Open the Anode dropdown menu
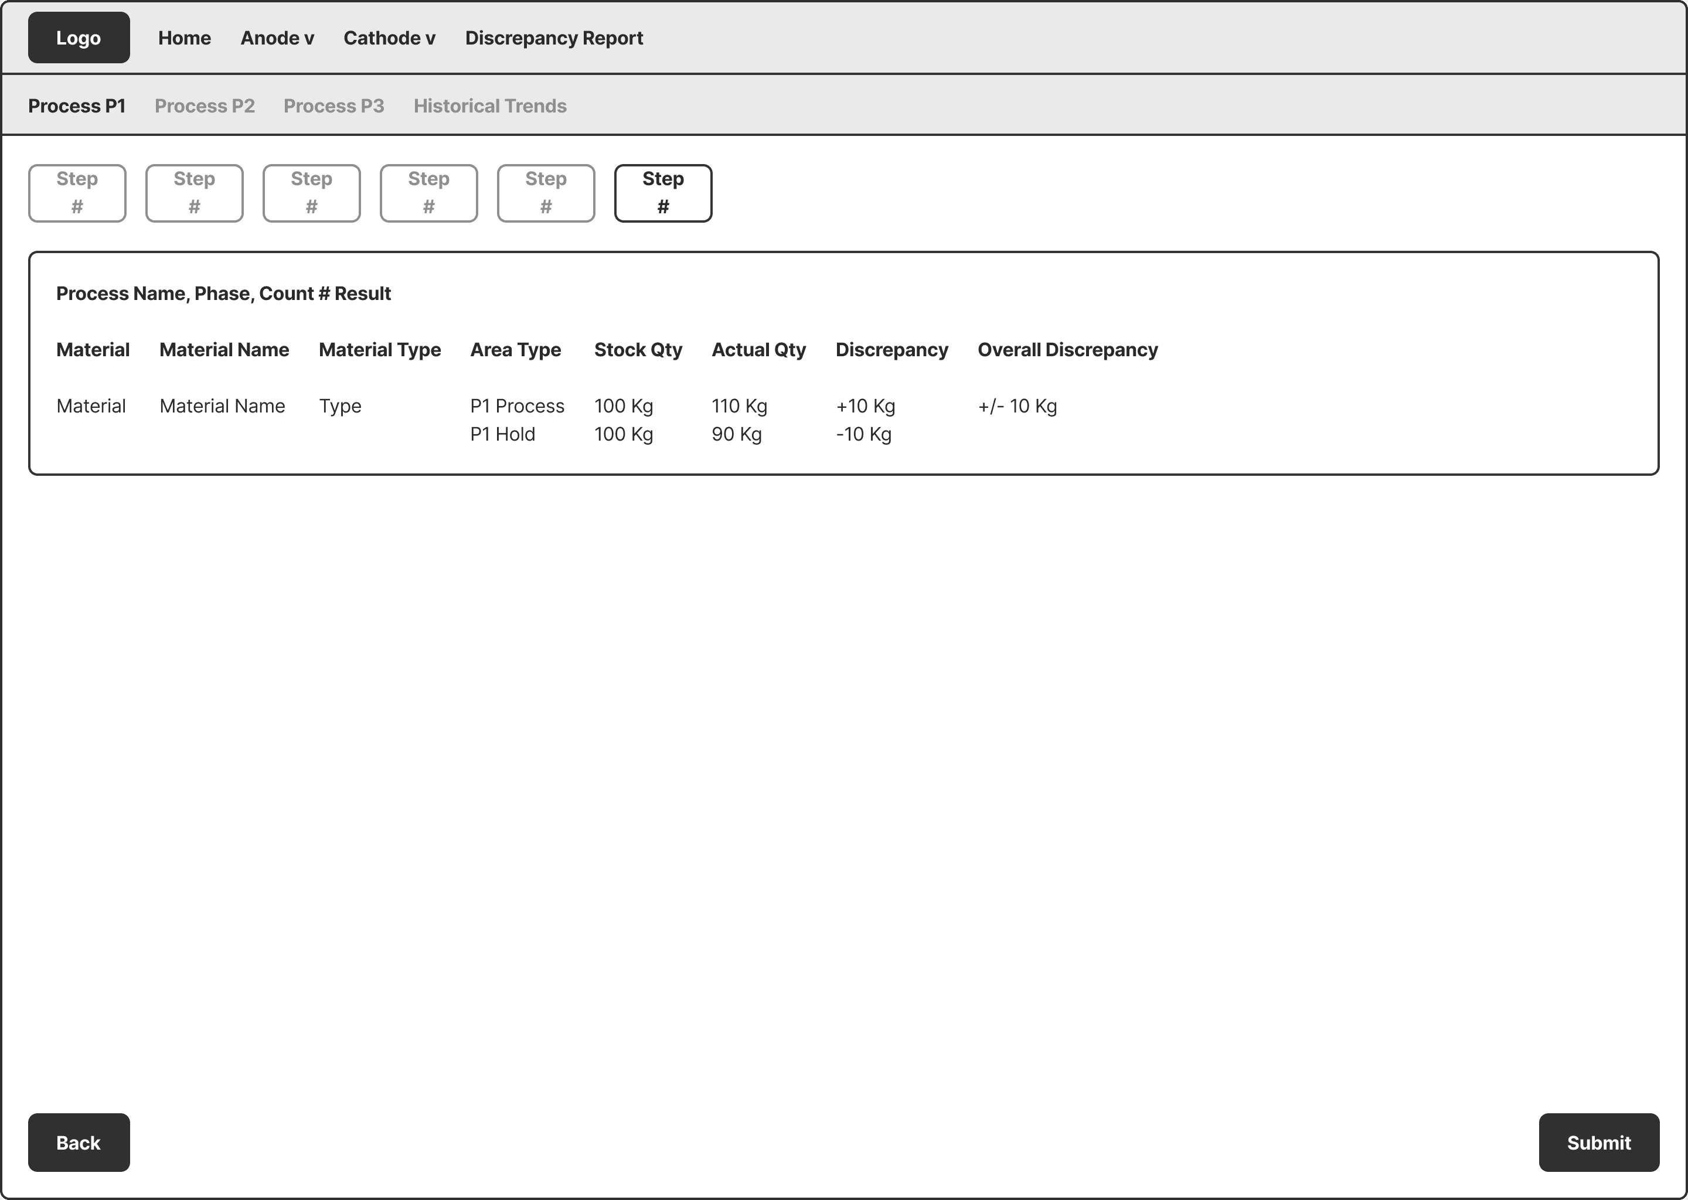Screen dimensions: 1688x1200 coord(277,37)
